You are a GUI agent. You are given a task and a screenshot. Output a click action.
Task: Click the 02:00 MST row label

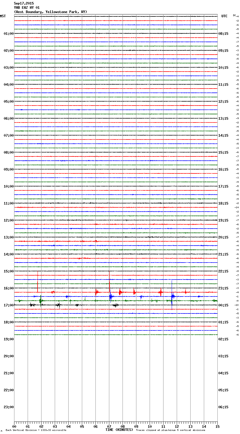coord(9,51)
